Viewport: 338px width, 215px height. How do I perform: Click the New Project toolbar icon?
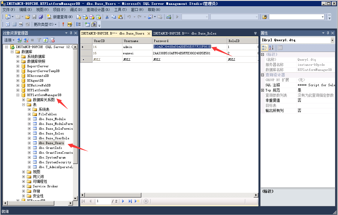pyautogui.click(x=8, y=17)
